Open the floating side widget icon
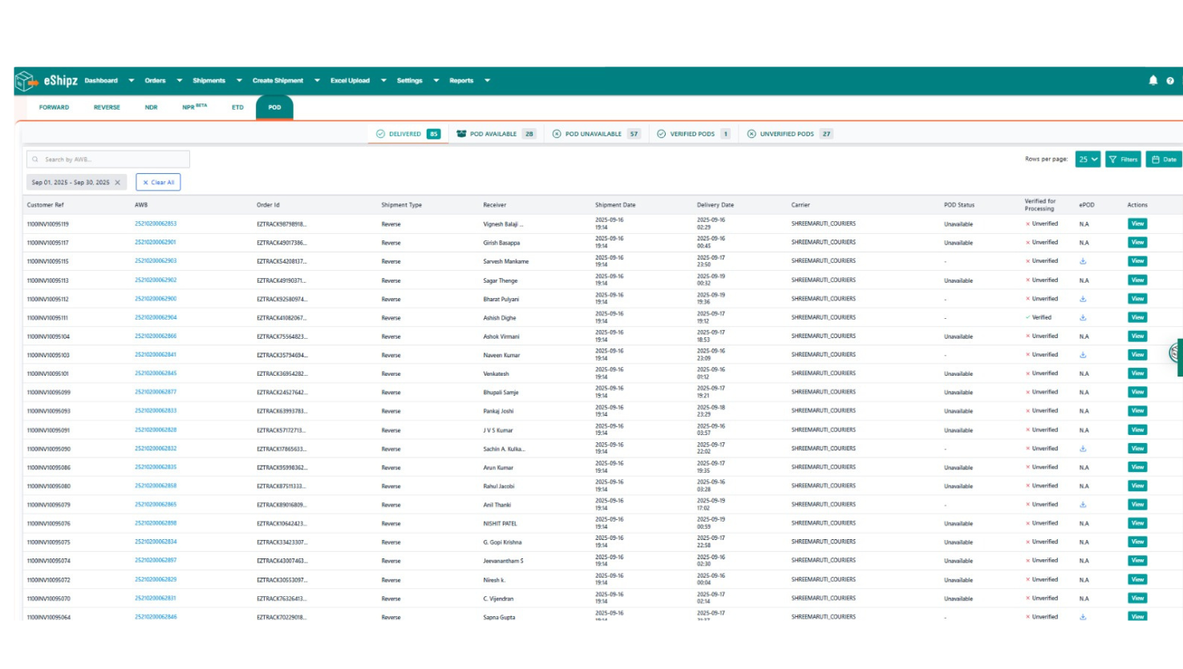 coord(1176,353)
